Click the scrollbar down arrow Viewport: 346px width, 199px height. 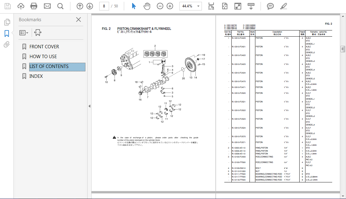[x=343, y=196]
